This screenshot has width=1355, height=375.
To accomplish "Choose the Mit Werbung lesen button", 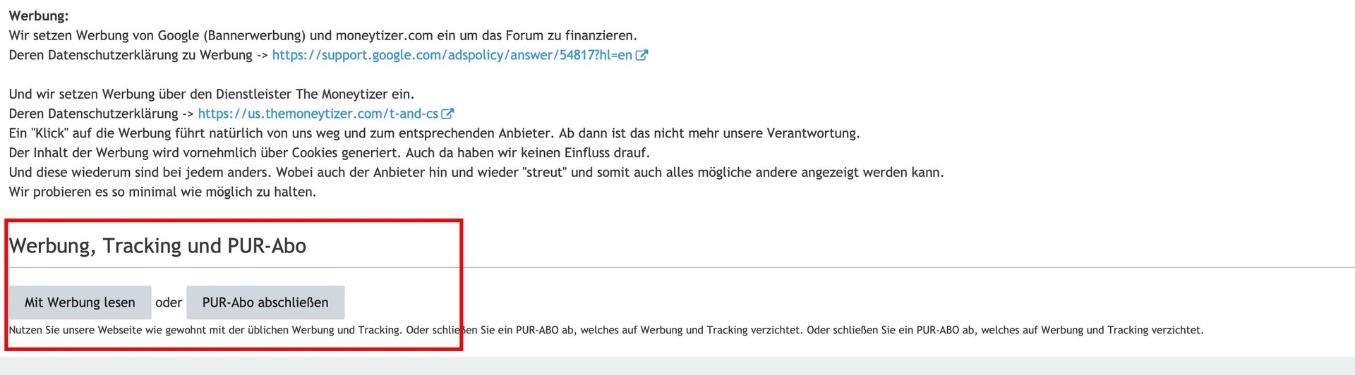I will click(80, 302).
